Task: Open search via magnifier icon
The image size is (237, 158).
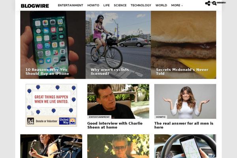Action: click(x=214, y=3)
